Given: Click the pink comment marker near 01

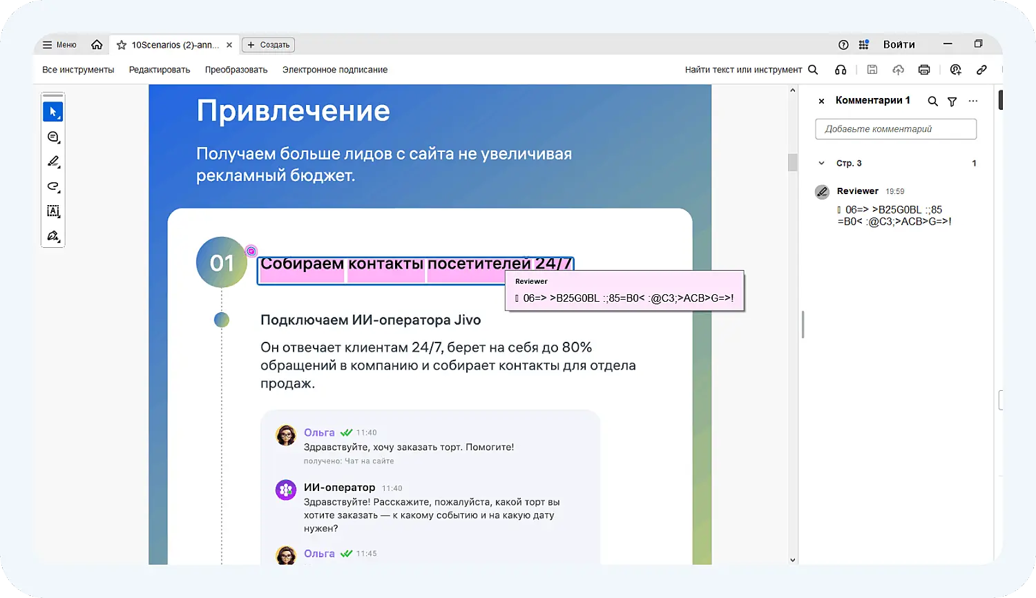Looking at the screenshot, I should coord(251,251).
